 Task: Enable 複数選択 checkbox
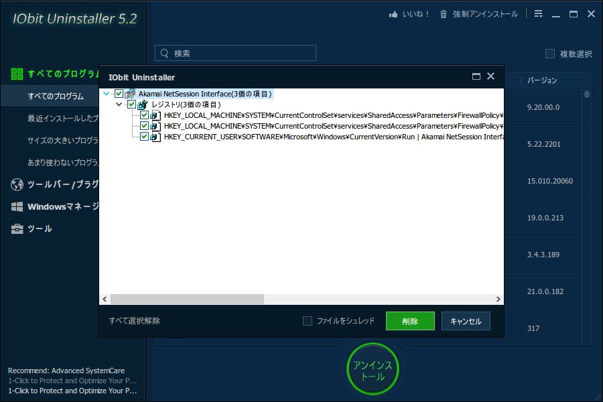(x=550, y=54)
